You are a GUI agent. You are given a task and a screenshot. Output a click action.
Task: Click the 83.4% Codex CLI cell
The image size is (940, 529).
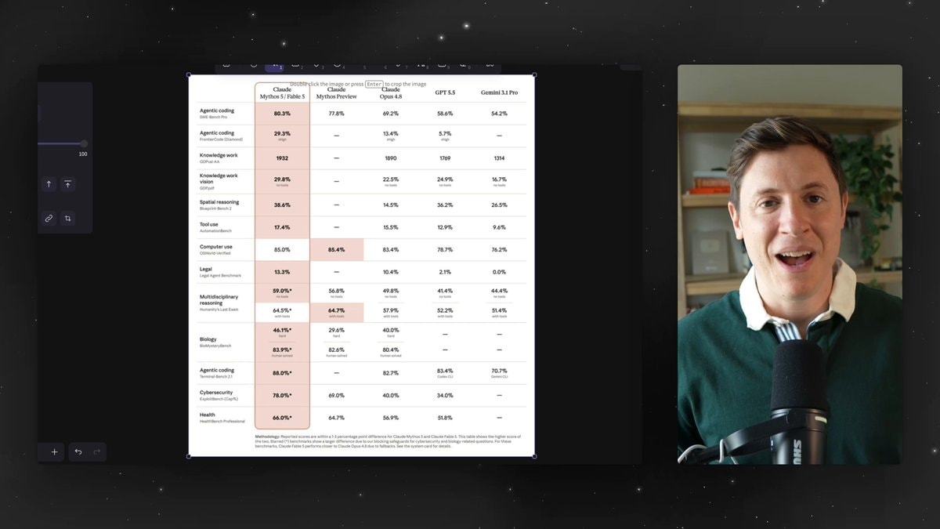click(x=445, y=372)
